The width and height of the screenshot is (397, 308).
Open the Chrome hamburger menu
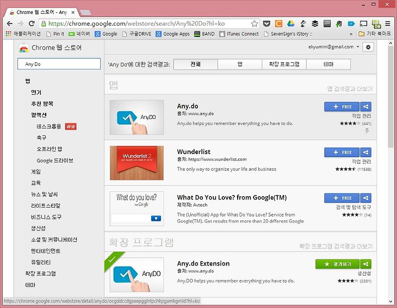point(388,24)
